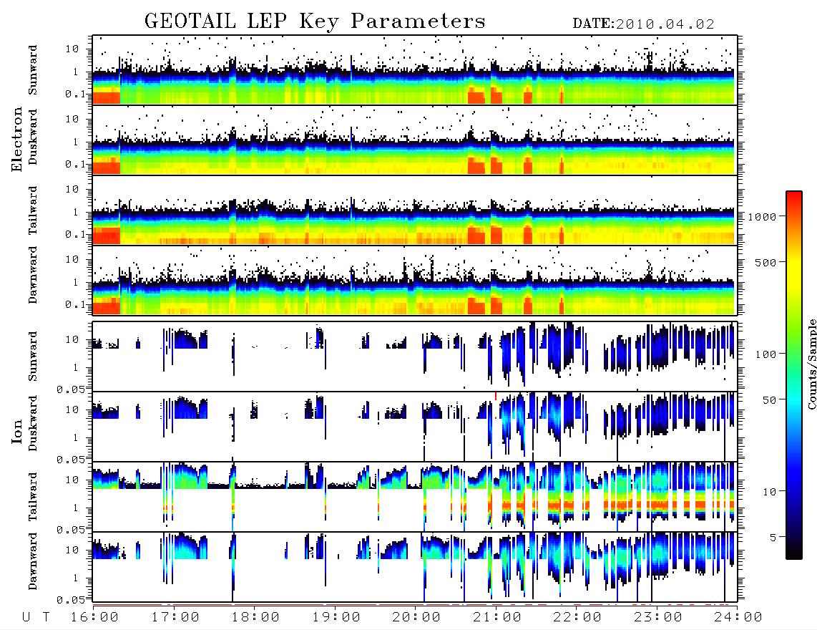Click the "19:00" time tick label
817x630 pixels.
coord(336,618)
